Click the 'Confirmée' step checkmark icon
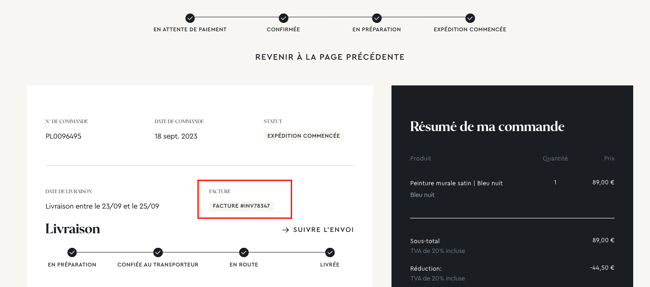This screenshot has width=650, height=287. pos(283,18)
